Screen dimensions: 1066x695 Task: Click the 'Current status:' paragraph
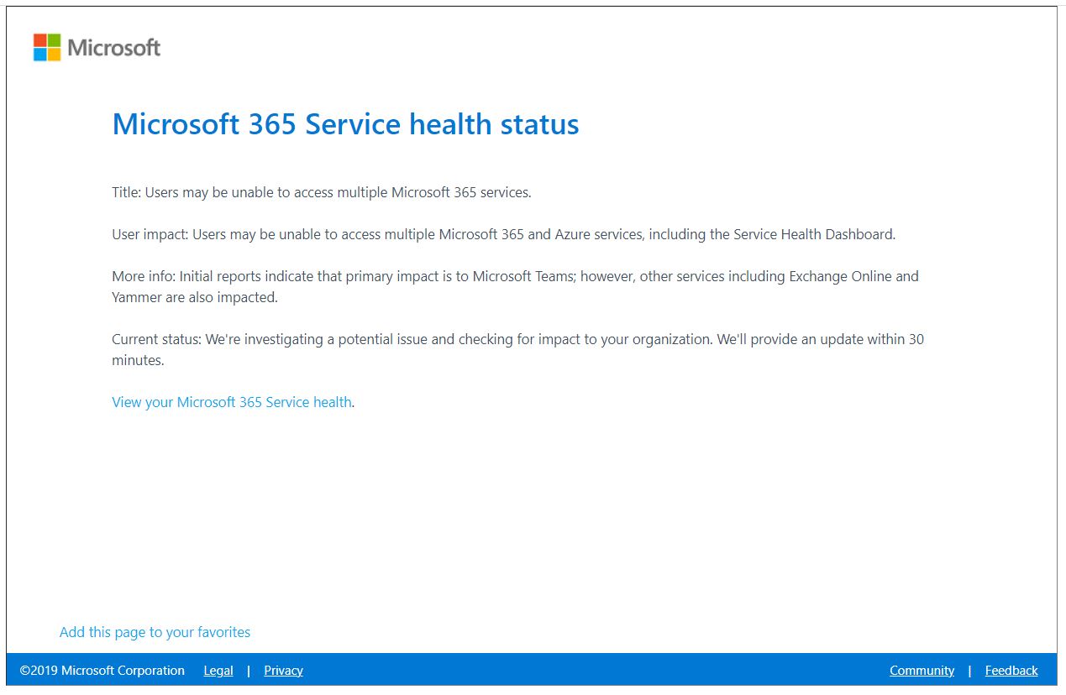pos(517,340)
